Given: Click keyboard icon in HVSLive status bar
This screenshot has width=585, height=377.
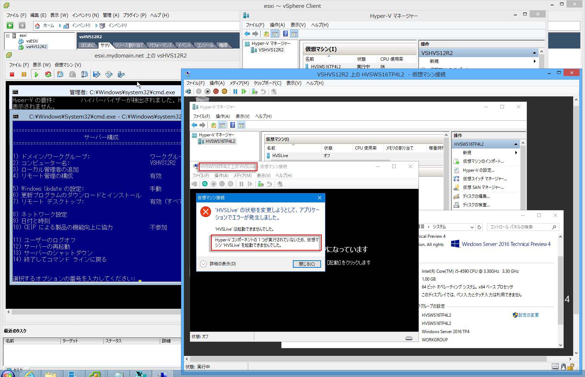Looking at the screenshot, I should [409, 338].
